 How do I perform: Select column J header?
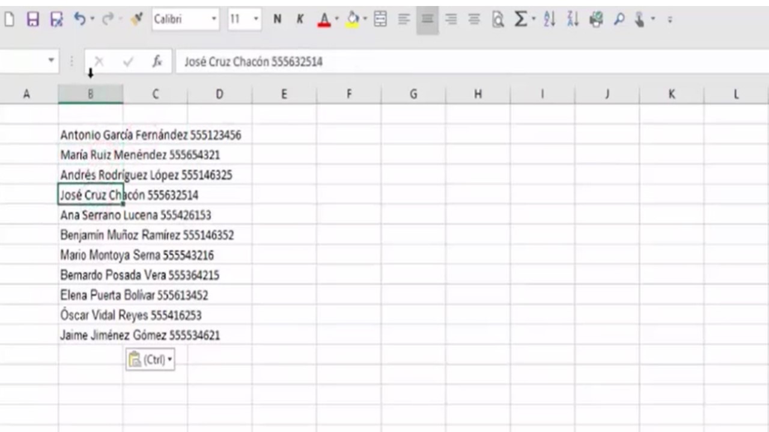607,94
